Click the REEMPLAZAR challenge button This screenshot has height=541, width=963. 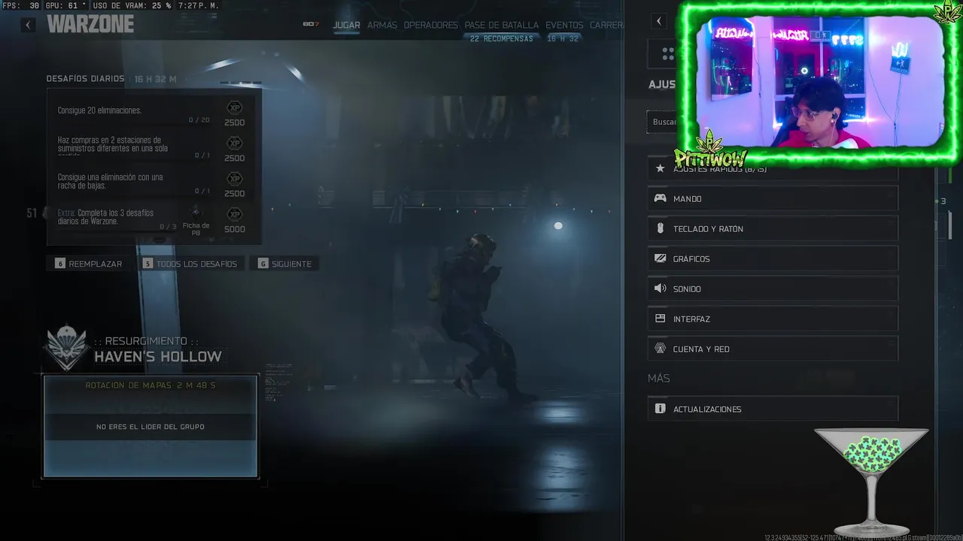pyautogui.click(x=88, y=264)
